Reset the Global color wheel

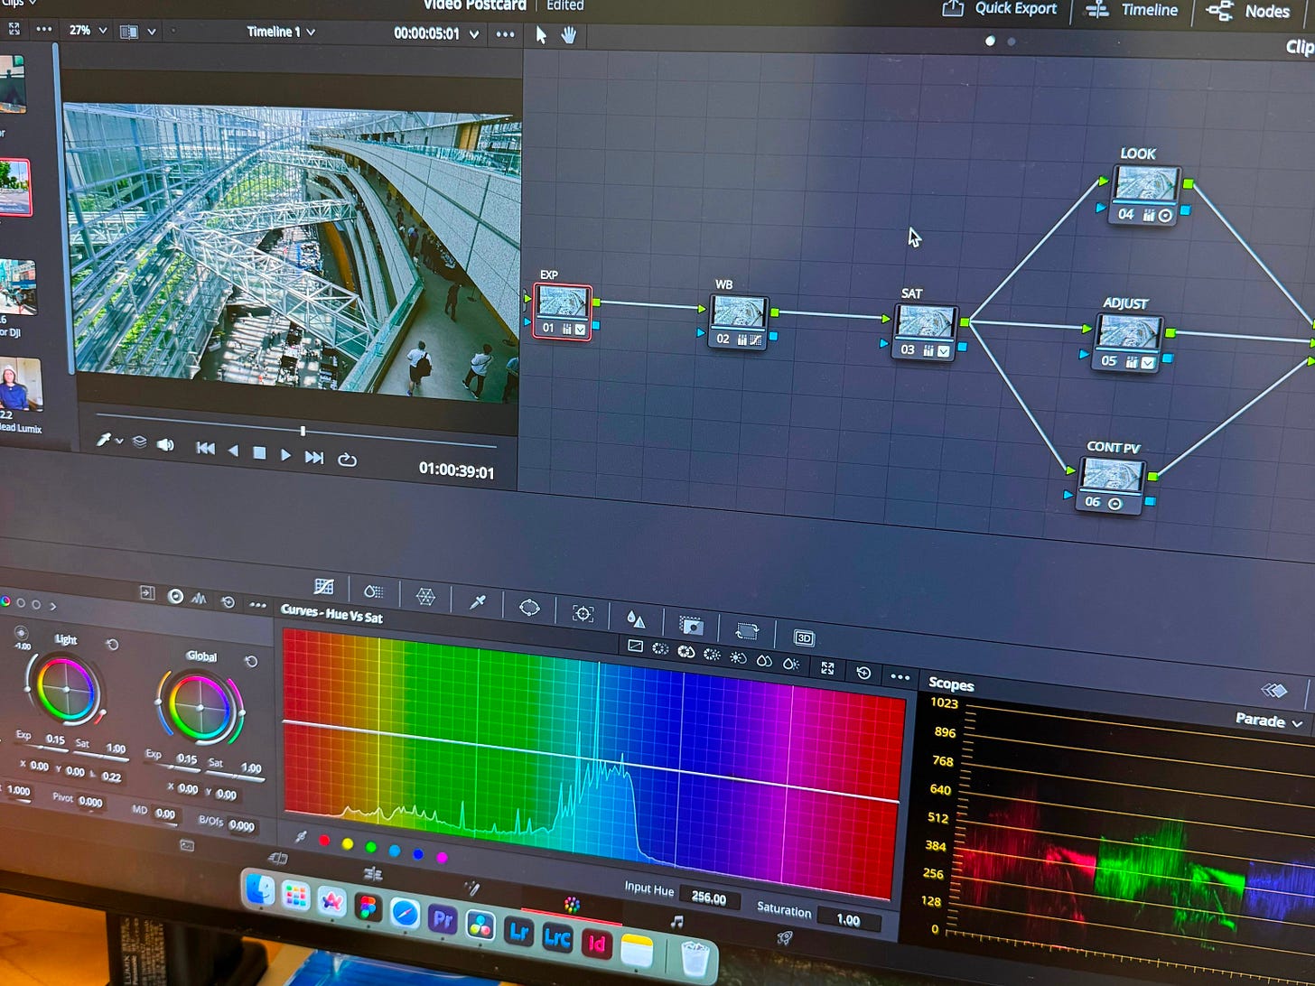(251, 661)
